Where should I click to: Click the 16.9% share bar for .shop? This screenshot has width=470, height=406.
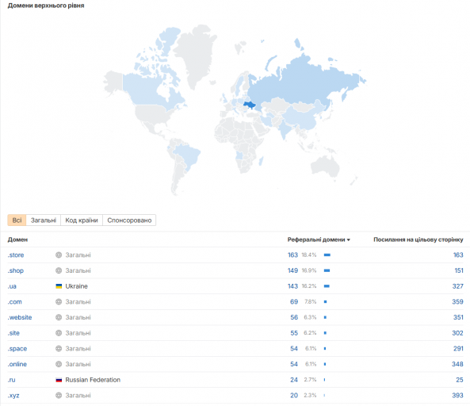point(327,270)
